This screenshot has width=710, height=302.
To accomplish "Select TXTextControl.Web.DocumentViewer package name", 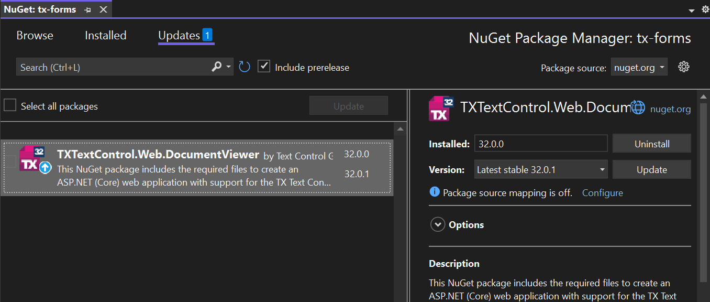I will coord(158,155).
